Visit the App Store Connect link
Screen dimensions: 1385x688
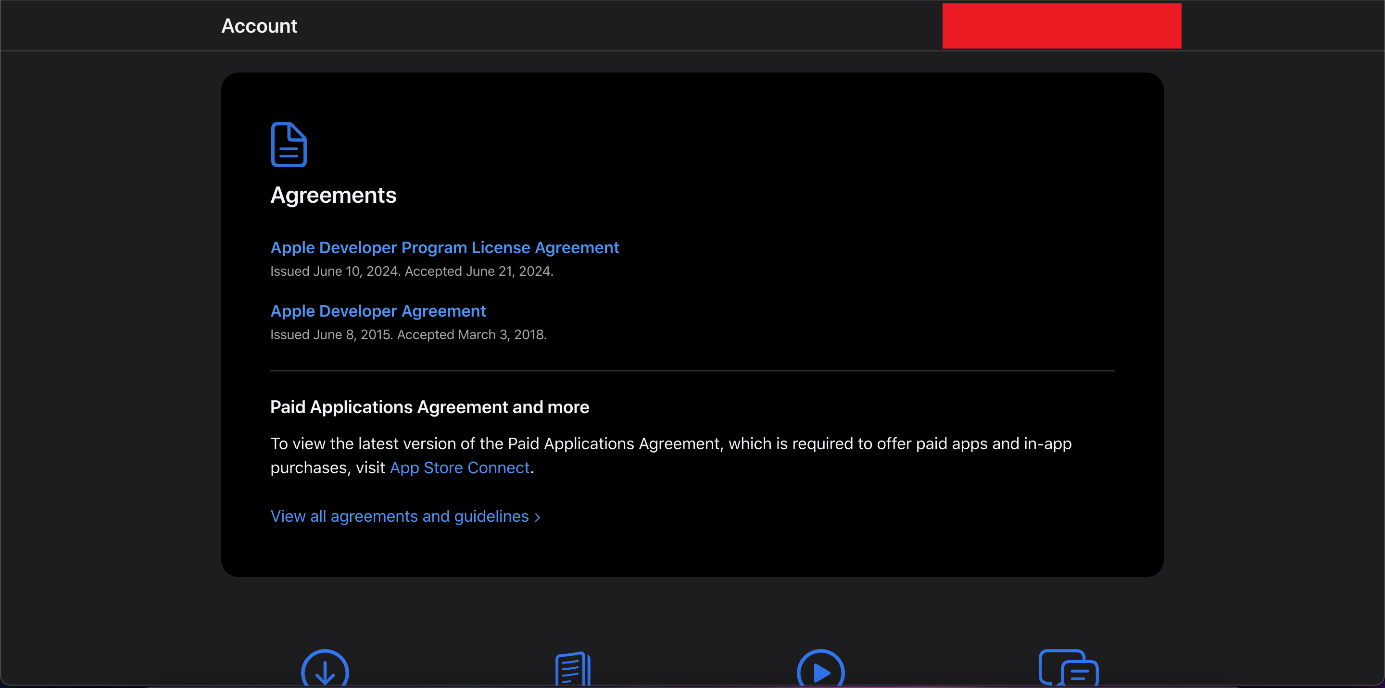(460, 468)
